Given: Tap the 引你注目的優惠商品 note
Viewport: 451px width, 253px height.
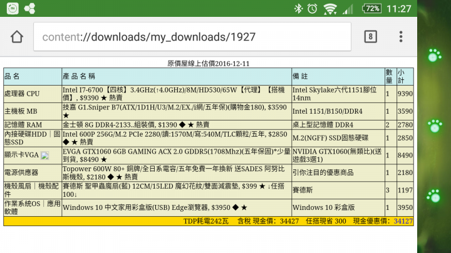Looking at the screenshot, I should [x=323, y=172].
